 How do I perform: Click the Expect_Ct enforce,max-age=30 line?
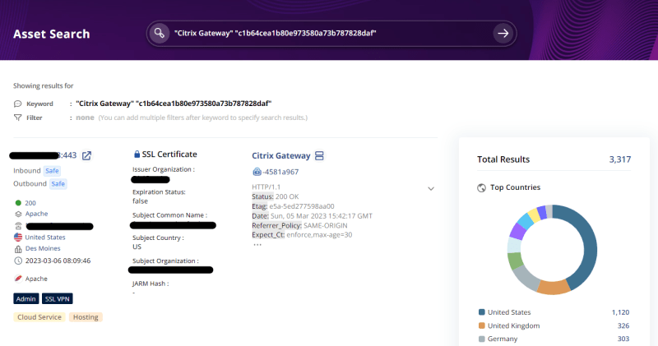click(x=302, y=235)
